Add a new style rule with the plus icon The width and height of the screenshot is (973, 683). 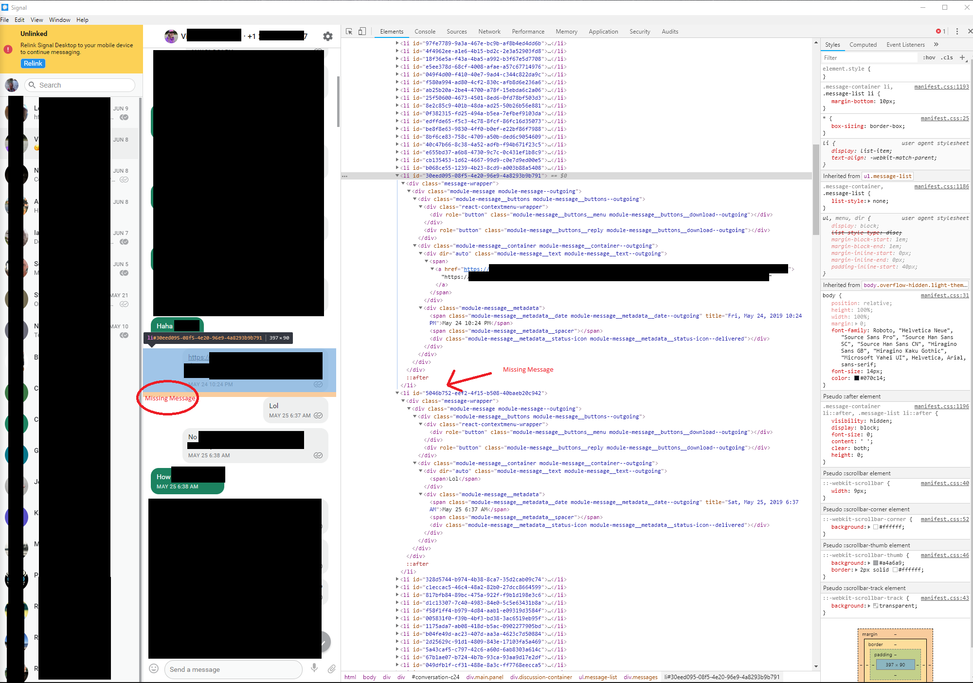tap(962, 57)
